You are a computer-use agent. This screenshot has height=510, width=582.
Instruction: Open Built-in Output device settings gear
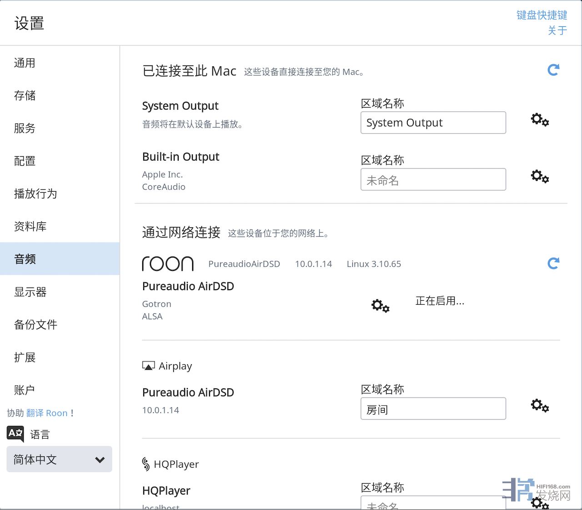(540, 176)
